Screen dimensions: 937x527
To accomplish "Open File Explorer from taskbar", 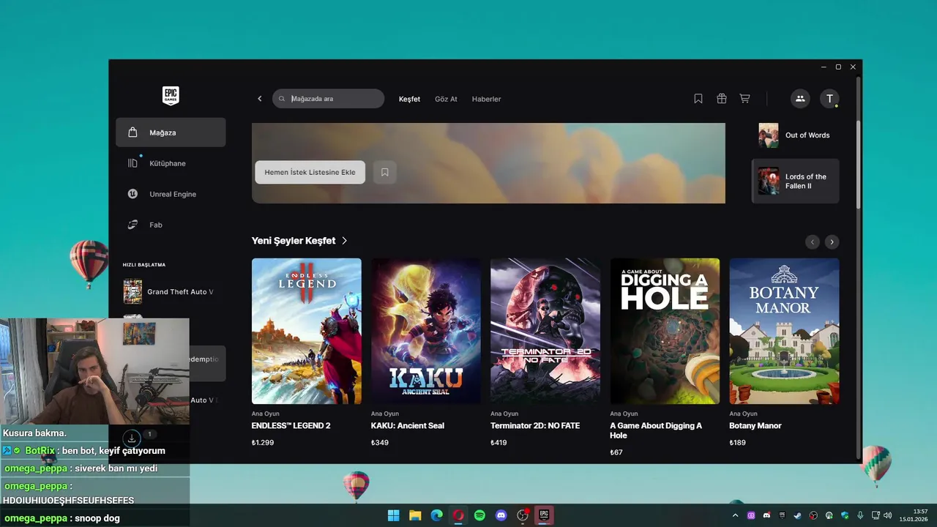I will [x=415, y=515].
